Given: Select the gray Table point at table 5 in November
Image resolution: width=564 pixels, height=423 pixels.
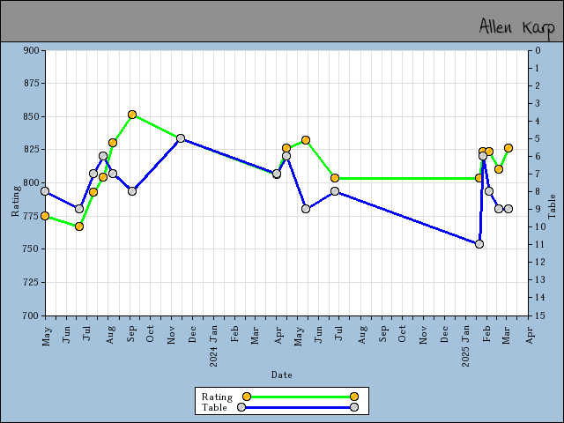Looking at the screenshot, I should [x=181, y=138].
